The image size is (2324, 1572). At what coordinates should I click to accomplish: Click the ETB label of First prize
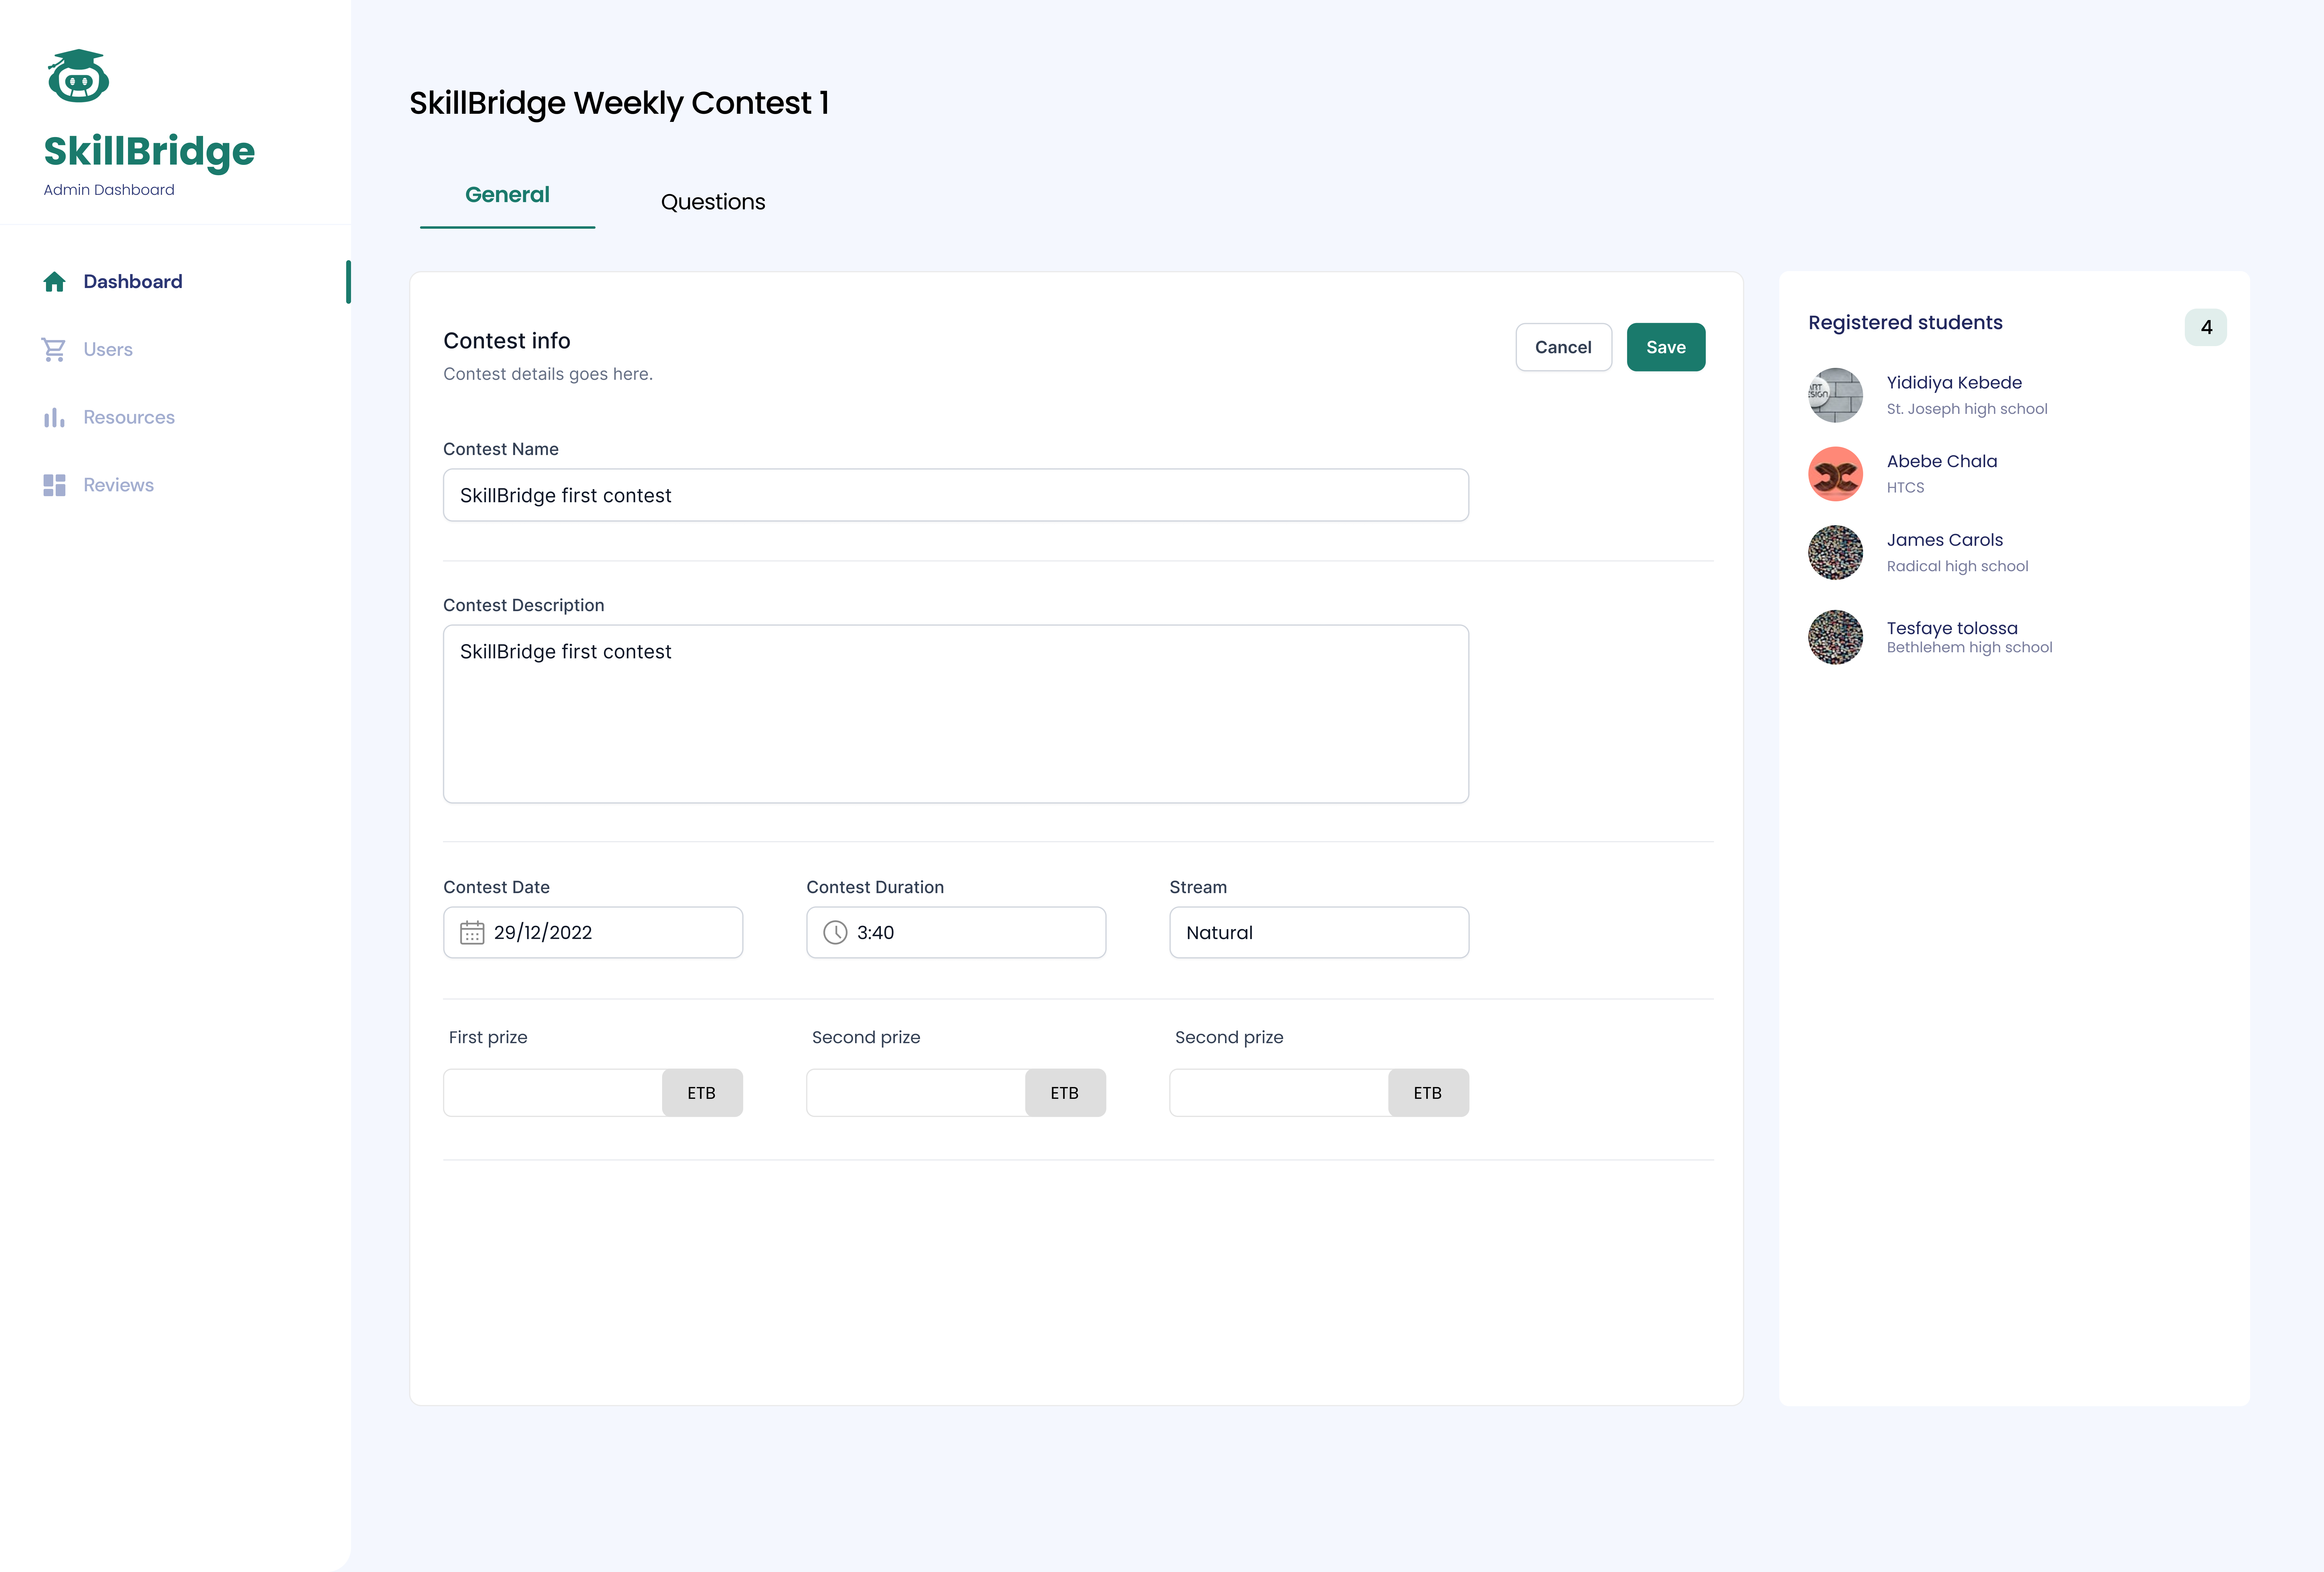tap(702, 1093)
